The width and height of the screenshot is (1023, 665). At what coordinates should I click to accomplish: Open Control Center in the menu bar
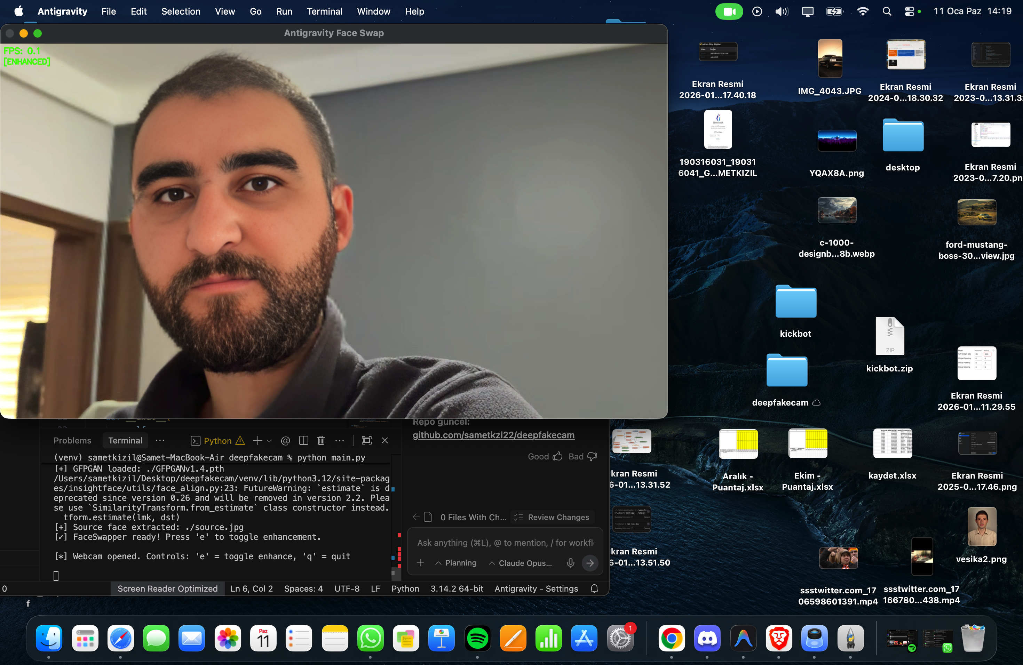(x=910, y=11)
